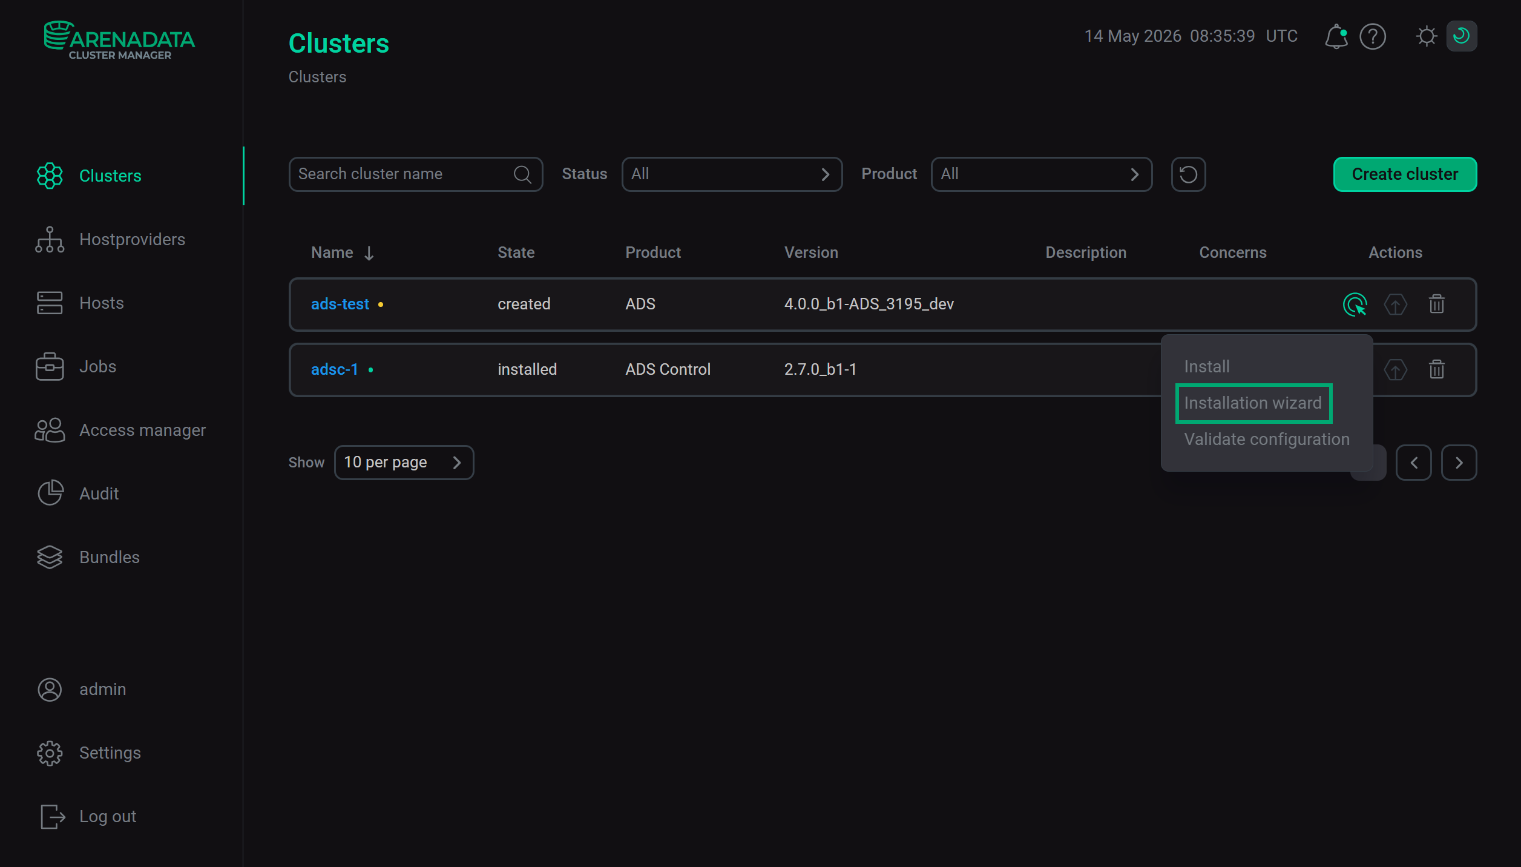Select Installation wizard from the actions menu
Image resolution: width=1521 pixels, height=867 pixels.
[1253, 403]
